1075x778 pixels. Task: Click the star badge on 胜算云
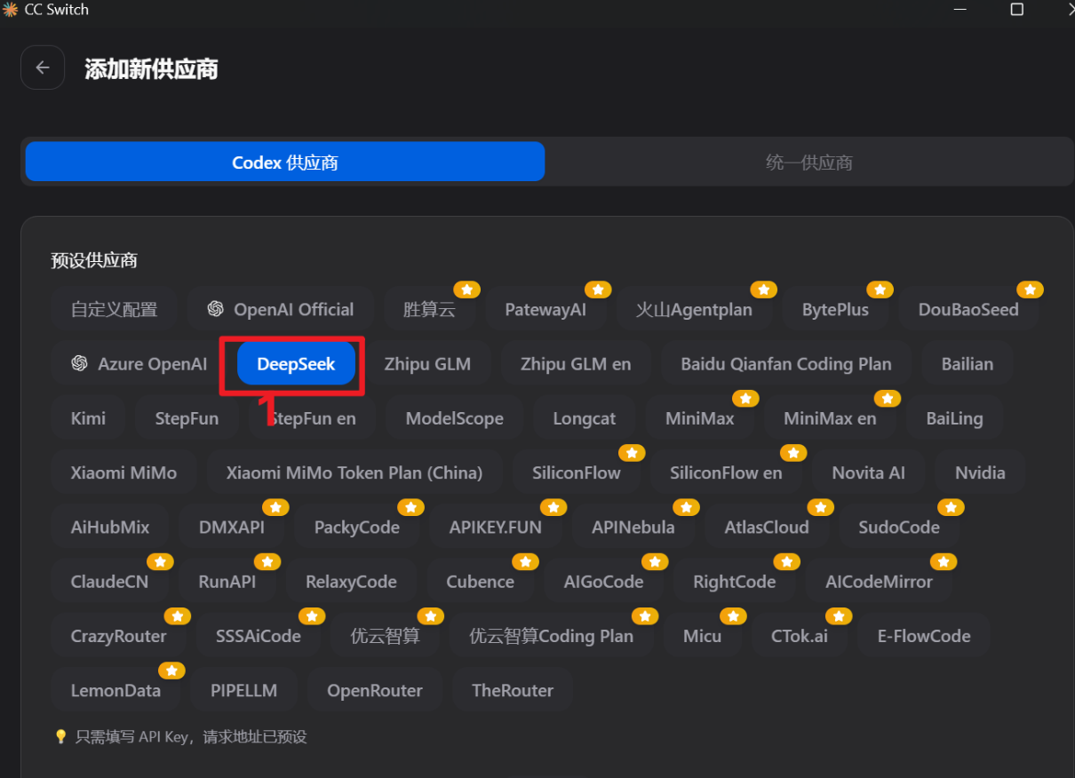(466, 290)
